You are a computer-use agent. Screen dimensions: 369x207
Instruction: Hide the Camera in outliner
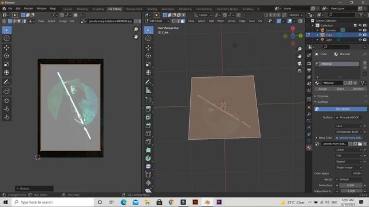[360, 30]
